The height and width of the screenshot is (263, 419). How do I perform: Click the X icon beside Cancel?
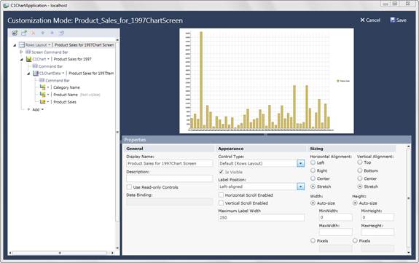click(362, 20)
